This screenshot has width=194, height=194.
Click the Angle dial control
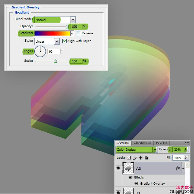tap(40, 51)
